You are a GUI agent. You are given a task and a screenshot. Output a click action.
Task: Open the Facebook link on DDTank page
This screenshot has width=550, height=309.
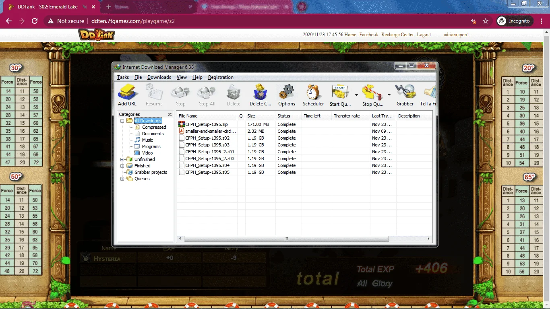(x=369, y=35)
